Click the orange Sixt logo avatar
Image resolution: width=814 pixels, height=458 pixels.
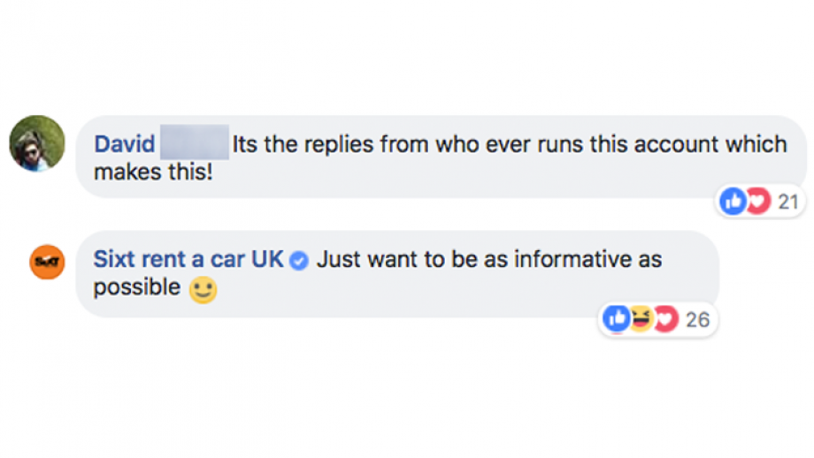tap(47, 262)
